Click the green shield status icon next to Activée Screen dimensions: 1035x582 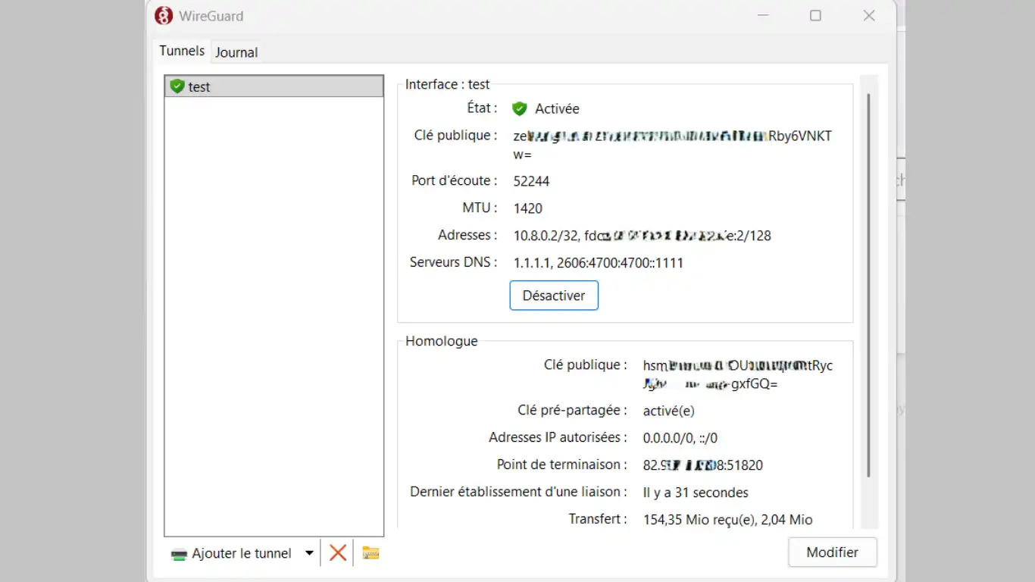[x=519, y=109]
